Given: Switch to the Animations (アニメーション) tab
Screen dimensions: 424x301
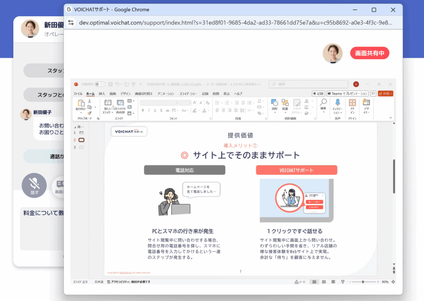Looking at the screenshot, I should 166,94.
